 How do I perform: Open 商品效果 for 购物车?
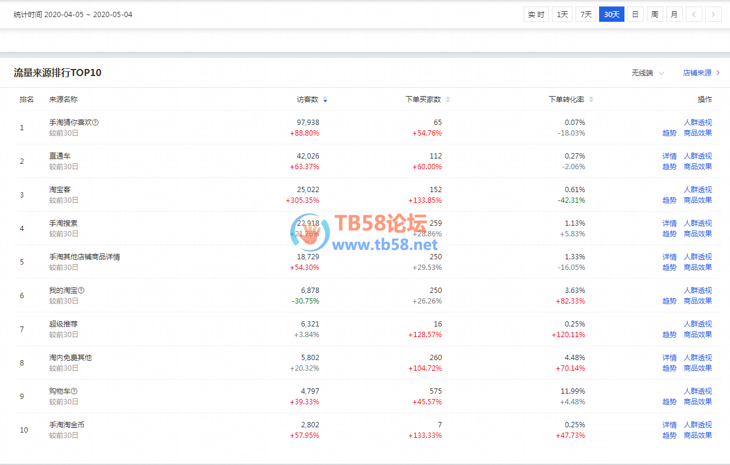click(698, 402)
